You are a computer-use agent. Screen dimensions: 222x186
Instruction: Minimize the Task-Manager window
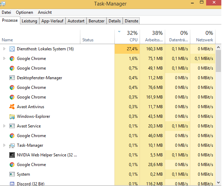click(x=192, y=3)
